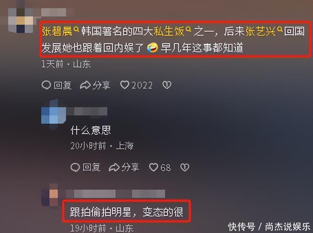Like the top comment with 2022 likes
This screenshot has height=233, width=313.
coord(125,85)
